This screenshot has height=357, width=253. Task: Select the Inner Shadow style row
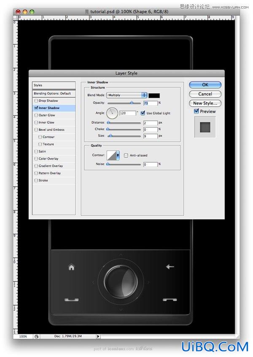click(x=54, y=108)
